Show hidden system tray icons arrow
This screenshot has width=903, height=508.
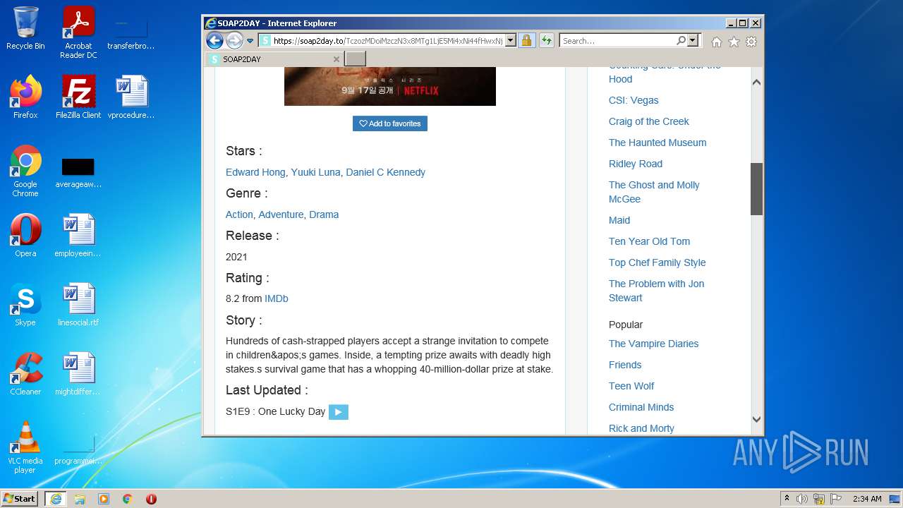tap(787, 499)
